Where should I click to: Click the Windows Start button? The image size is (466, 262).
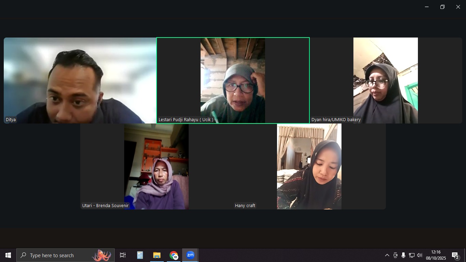point(8,255)
